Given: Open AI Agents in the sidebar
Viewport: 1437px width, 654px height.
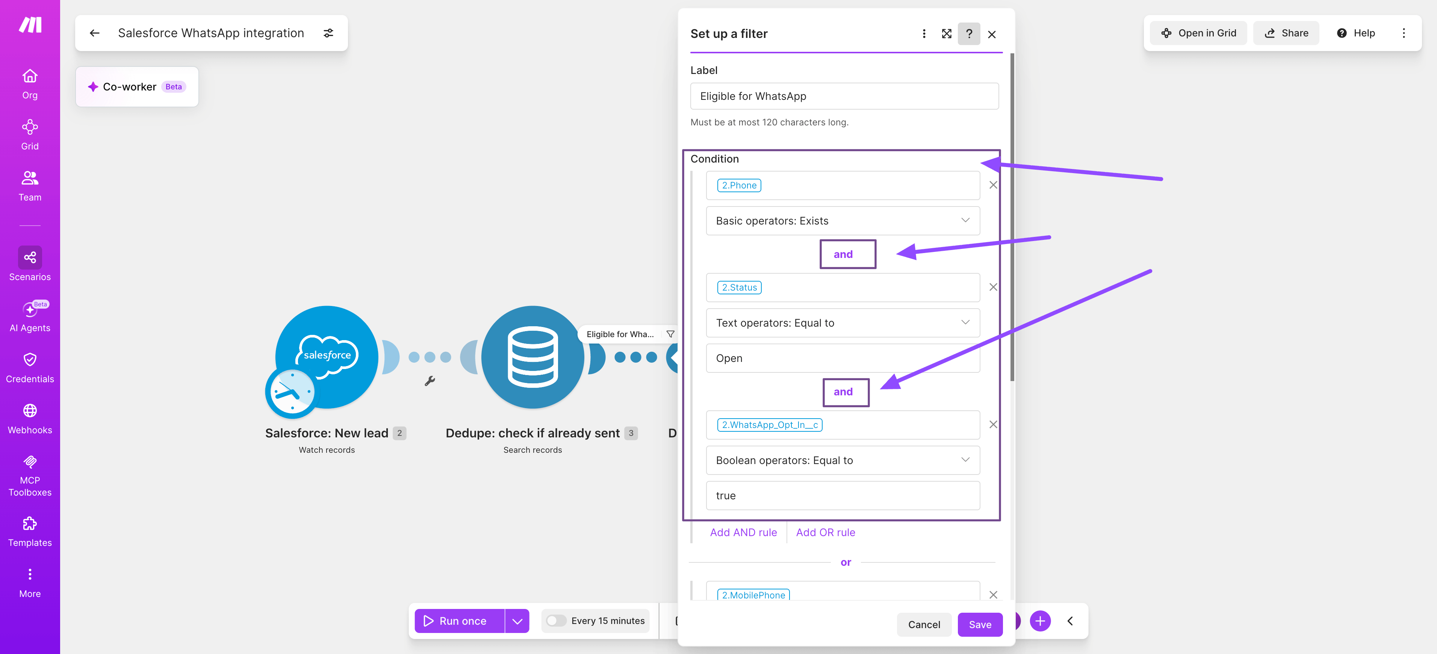Looking at the screenshot, I should coord(30,317).
